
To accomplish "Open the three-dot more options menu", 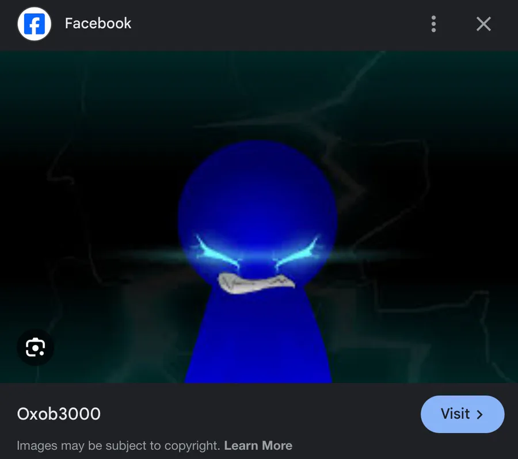I will [433, 24].
